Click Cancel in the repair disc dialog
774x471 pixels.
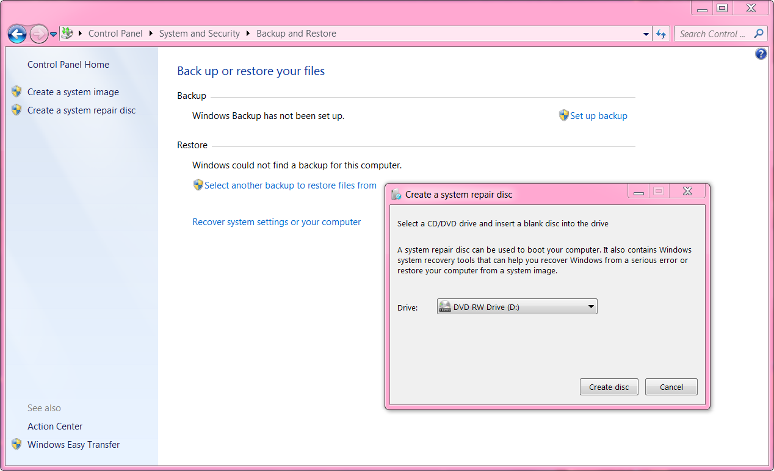[671, 387]
